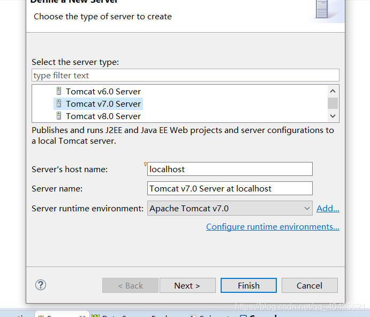This screenshot has height=317, width=370.
Task: Focus the Server name field
Action: click(x=230, y=188)
